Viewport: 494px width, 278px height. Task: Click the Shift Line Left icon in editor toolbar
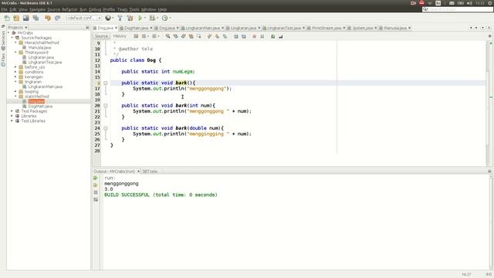click(236, 36)
